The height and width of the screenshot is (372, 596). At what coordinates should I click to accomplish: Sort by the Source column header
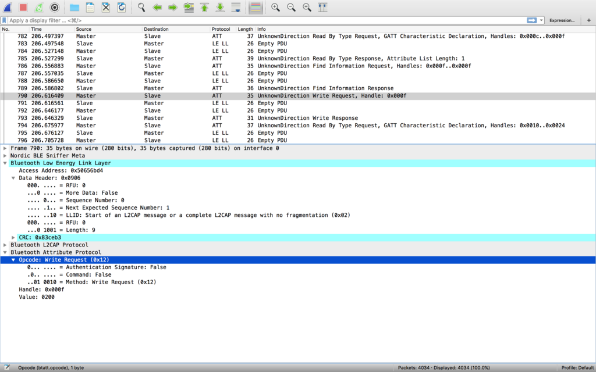108,29
